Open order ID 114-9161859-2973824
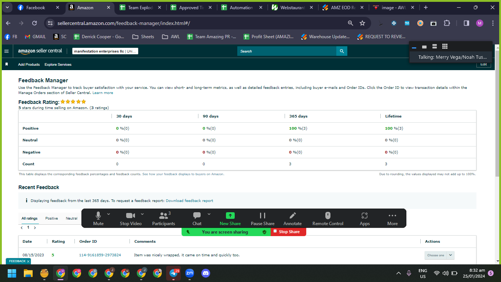The image size is (501, 282). click(x=100, y=255)
